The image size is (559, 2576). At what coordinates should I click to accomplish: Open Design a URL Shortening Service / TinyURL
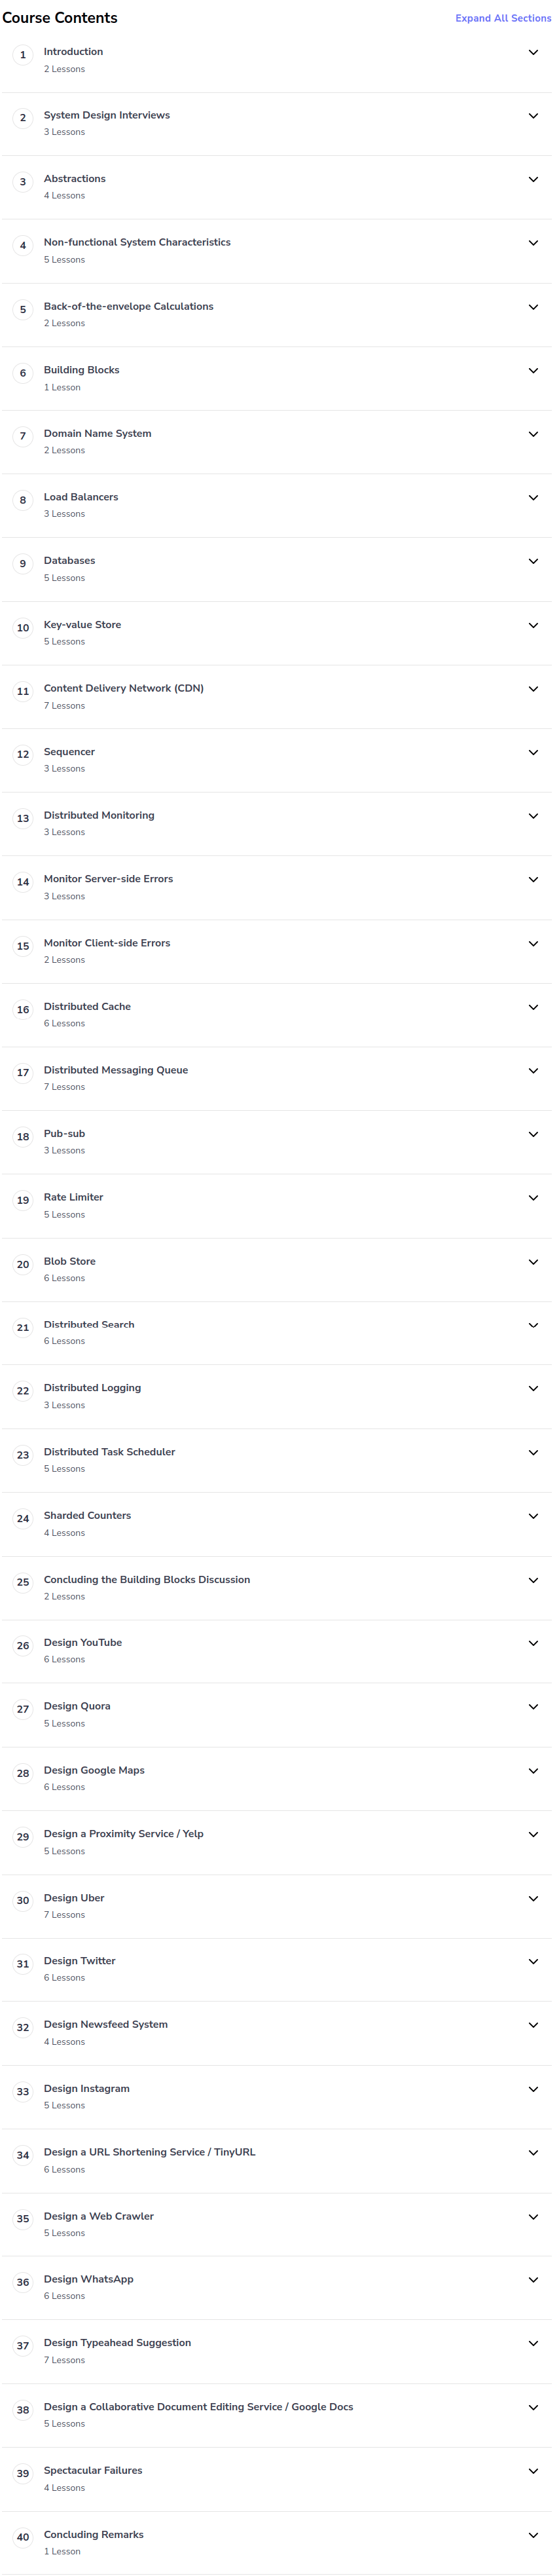pos(150,2152)
